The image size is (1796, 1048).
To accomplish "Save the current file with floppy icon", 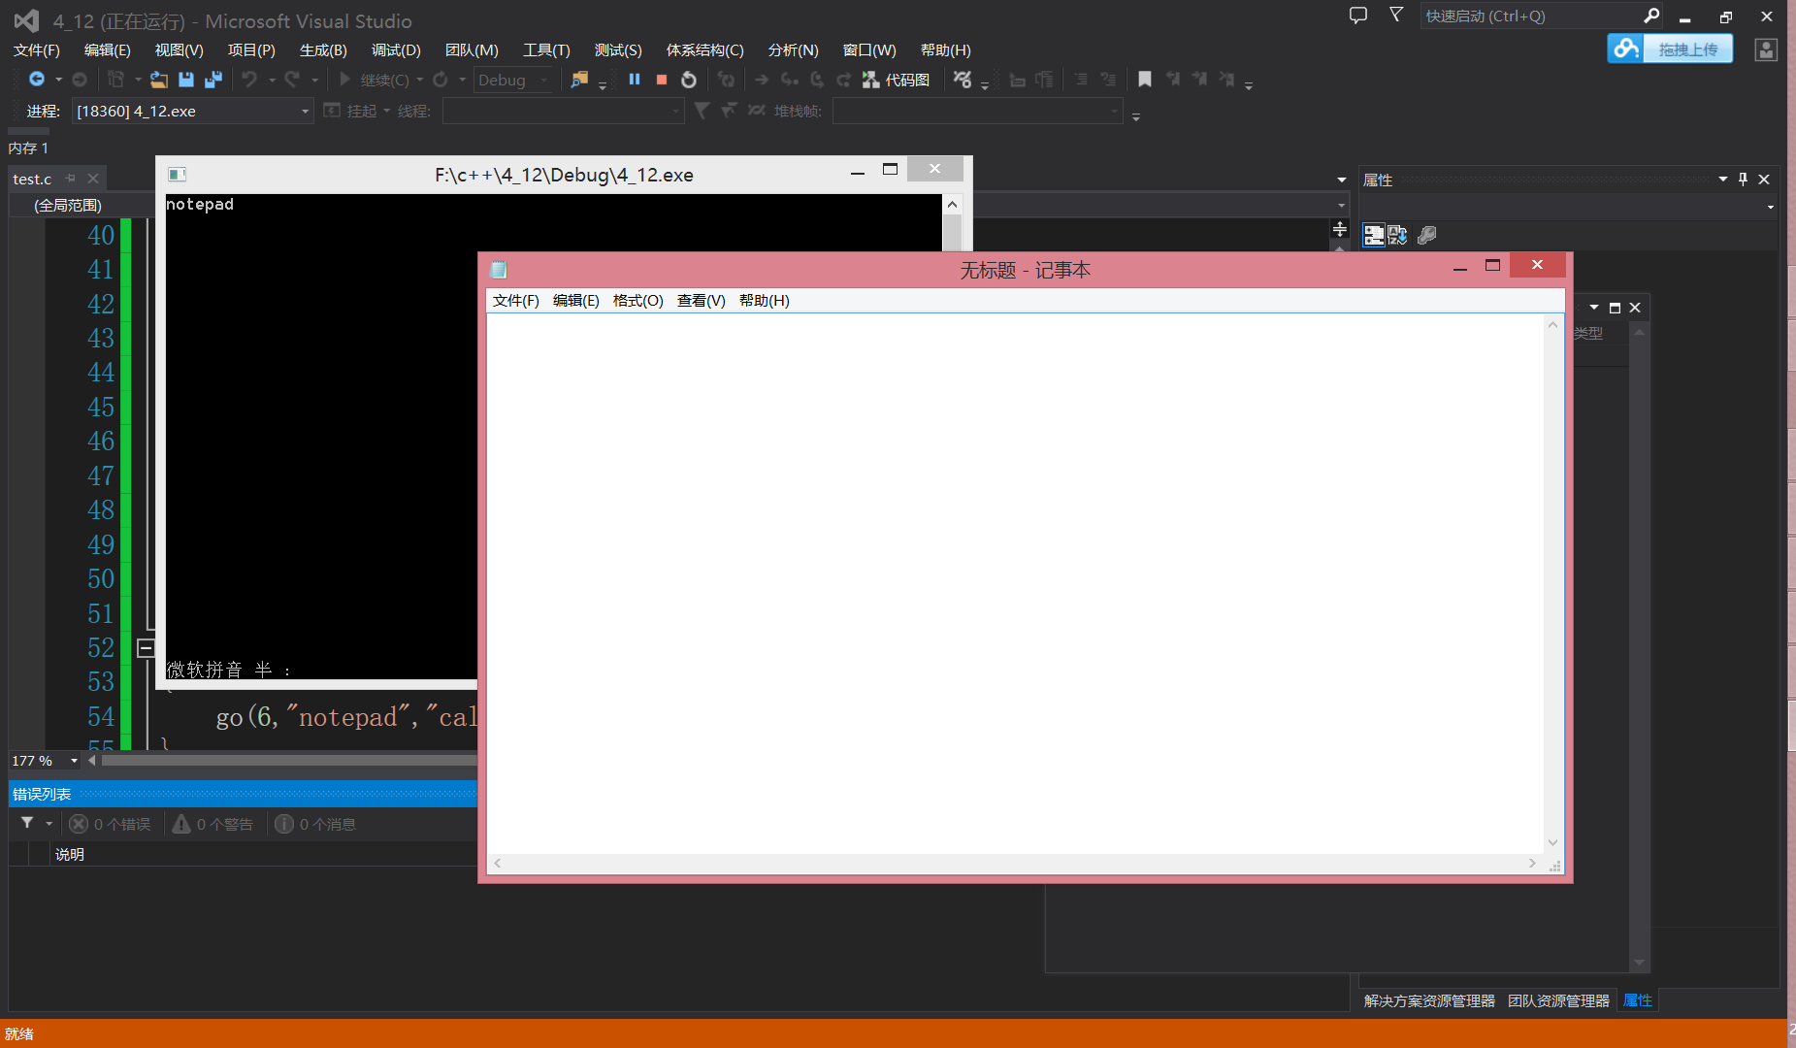I will coord(186,80).
